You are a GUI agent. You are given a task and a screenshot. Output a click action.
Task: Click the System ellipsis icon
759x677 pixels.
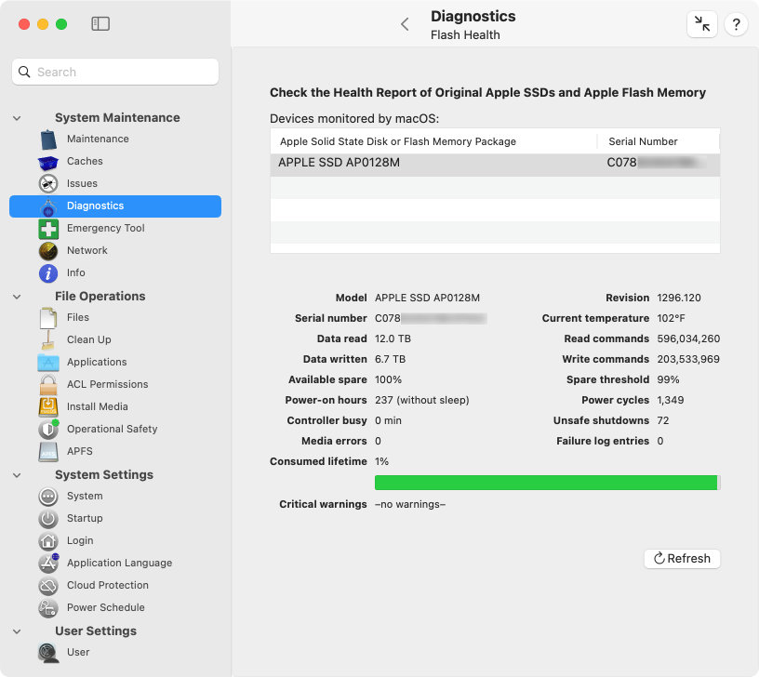(x=48, y=497)
